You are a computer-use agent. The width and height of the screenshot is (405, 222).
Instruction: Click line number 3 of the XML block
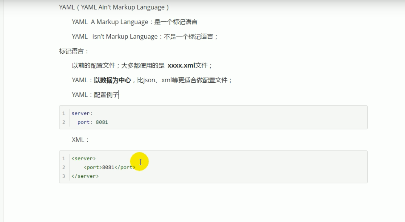point(64,176)
